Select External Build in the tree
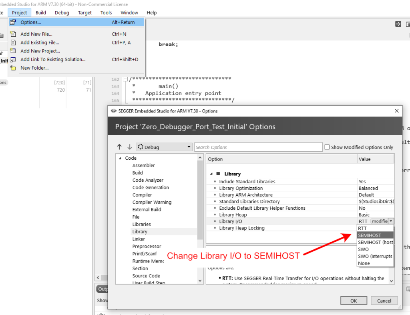Viewport: 410px width, 315px height. tap(147, 210)
